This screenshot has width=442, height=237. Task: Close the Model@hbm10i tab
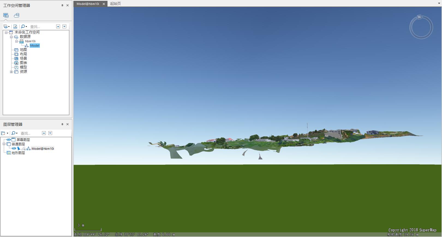pyautogui.click(x=104, y=4)
